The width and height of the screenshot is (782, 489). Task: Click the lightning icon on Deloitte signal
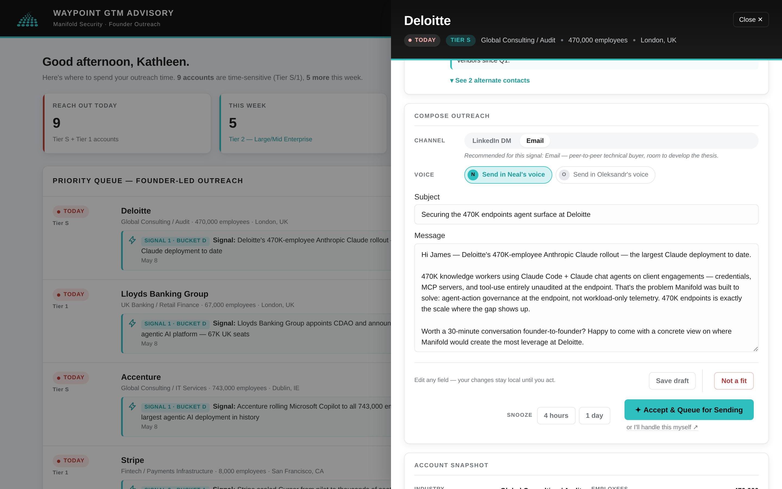[x=132, y=240]
